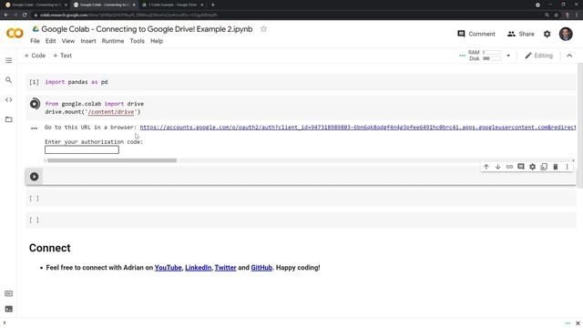
Task: Select the last empty bracket cell
Action: click(x=302, y=220)
